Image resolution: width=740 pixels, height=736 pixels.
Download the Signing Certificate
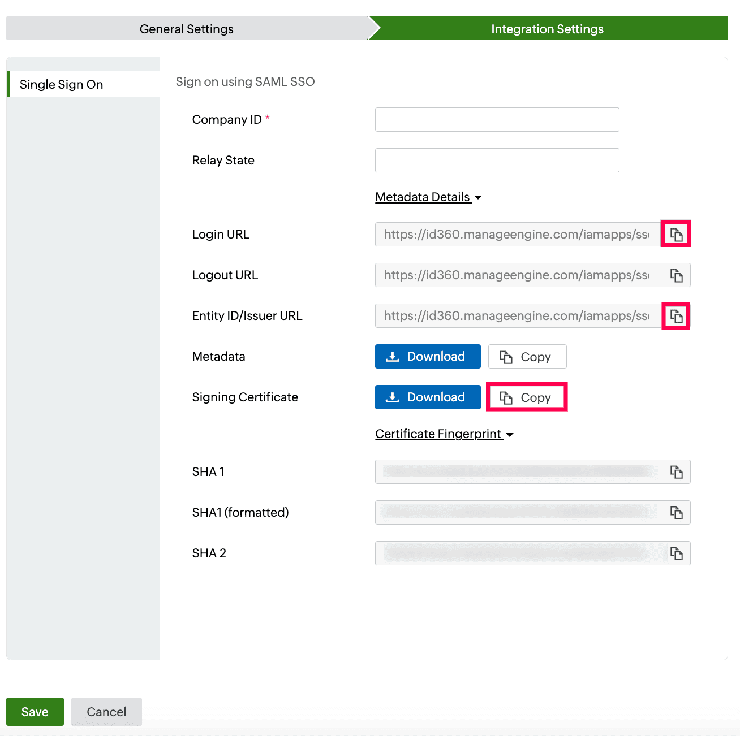point(428,397)
